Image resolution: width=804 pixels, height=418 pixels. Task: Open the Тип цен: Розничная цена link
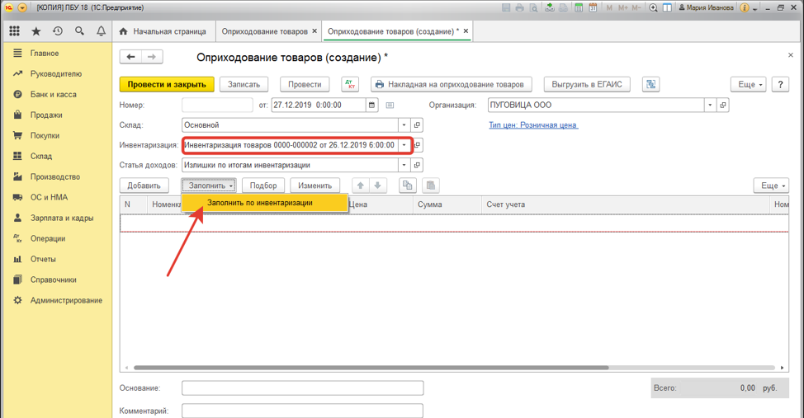(533, 125)
